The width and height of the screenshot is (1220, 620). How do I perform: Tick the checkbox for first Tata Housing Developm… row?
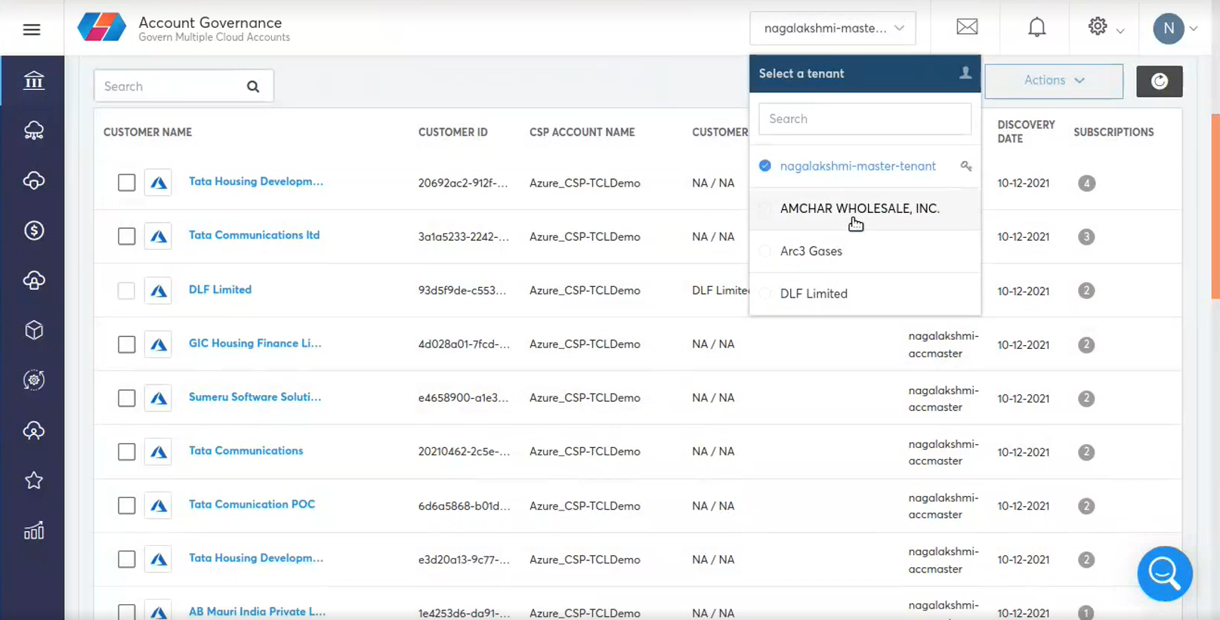(x=126, y=183)
